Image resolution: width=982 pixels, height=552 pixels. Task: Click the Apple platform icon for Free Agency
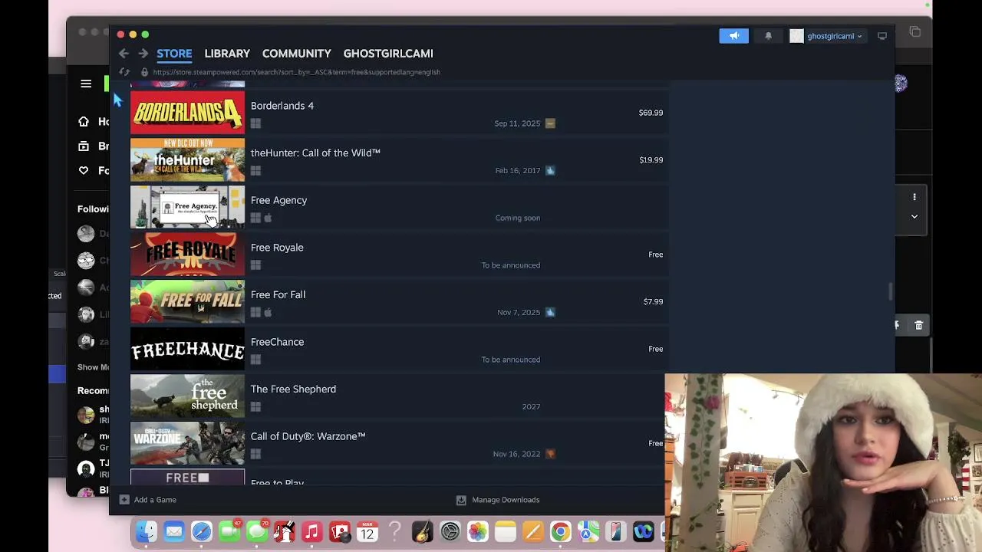tap(268, 218)
